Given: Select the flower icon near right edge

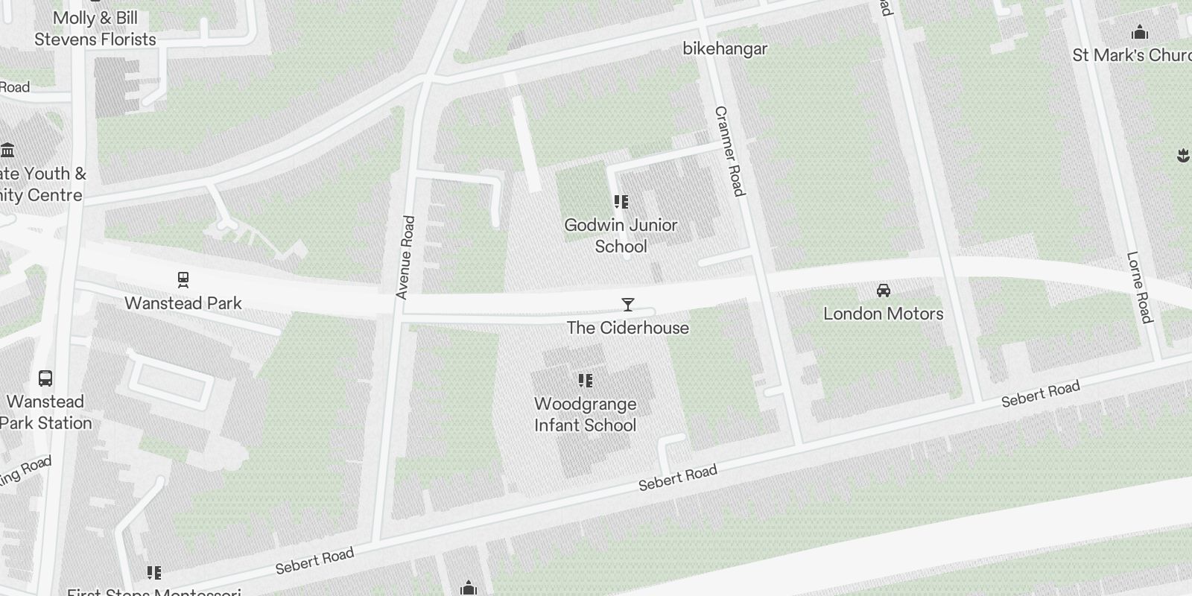Looking at the screenshot, I should (x=1183, y=155).
